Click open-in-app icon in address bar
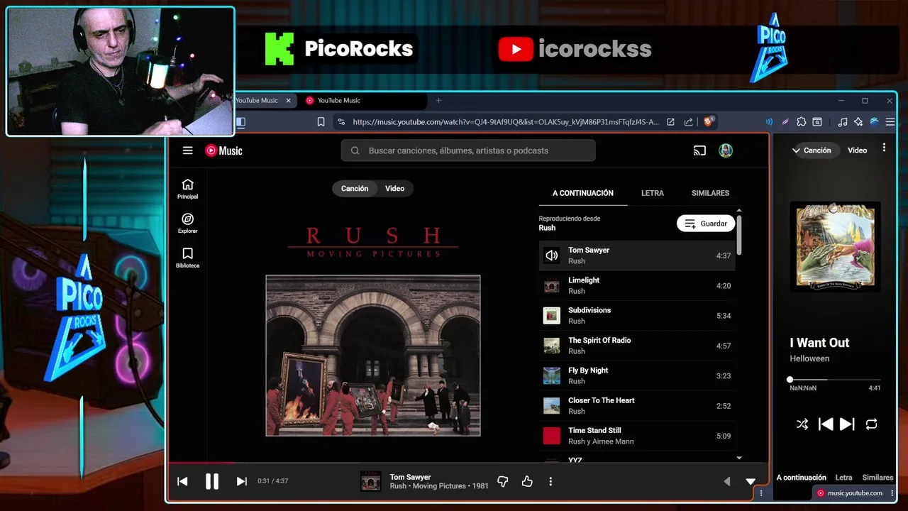908x511 pixels. [670, 122]
